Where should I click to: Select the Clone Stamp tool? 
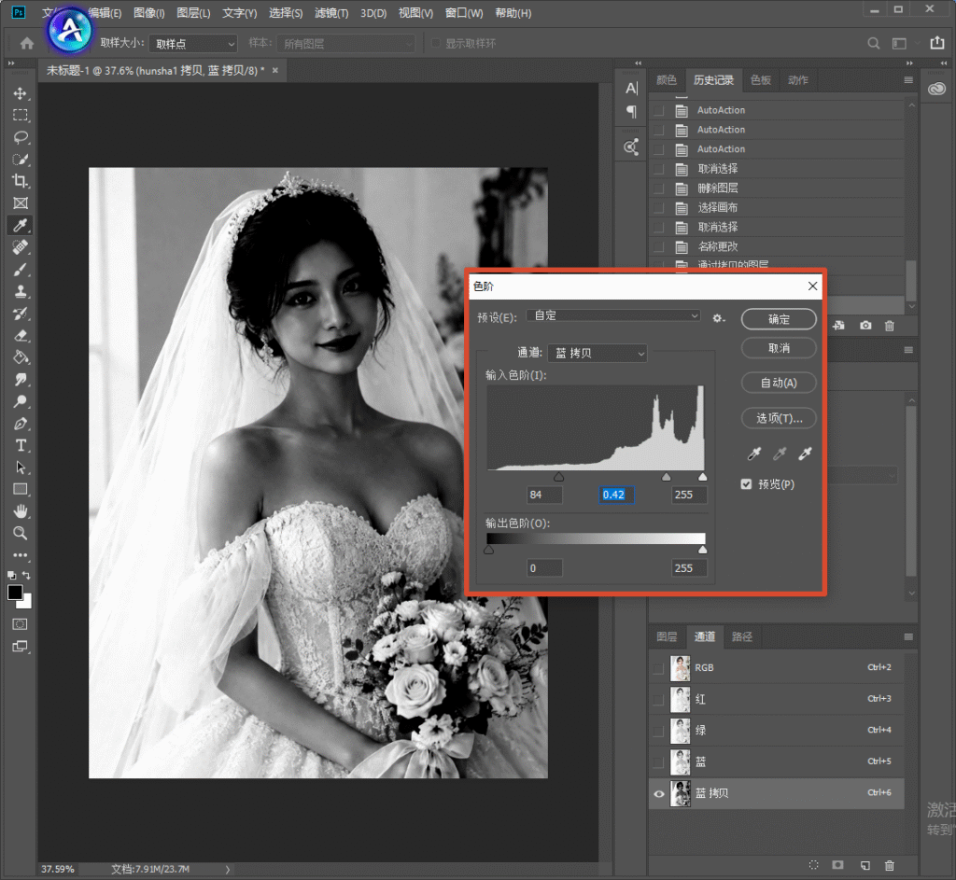[x=21, y=291]
